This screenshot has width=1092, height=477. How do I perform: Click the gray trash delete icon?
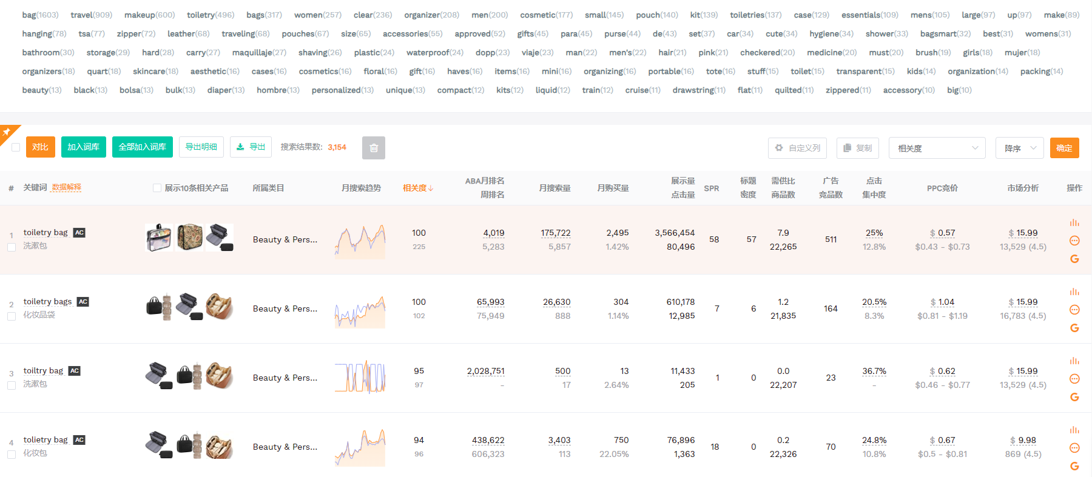373,148
